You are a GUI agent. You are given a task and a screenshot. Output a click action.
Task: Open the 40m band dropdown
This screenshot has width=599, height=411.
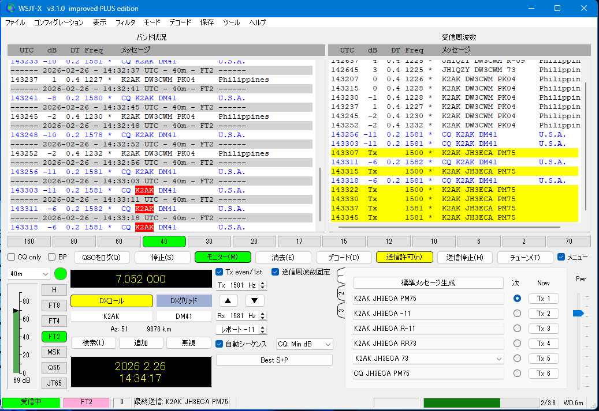[x=30, y=274]
